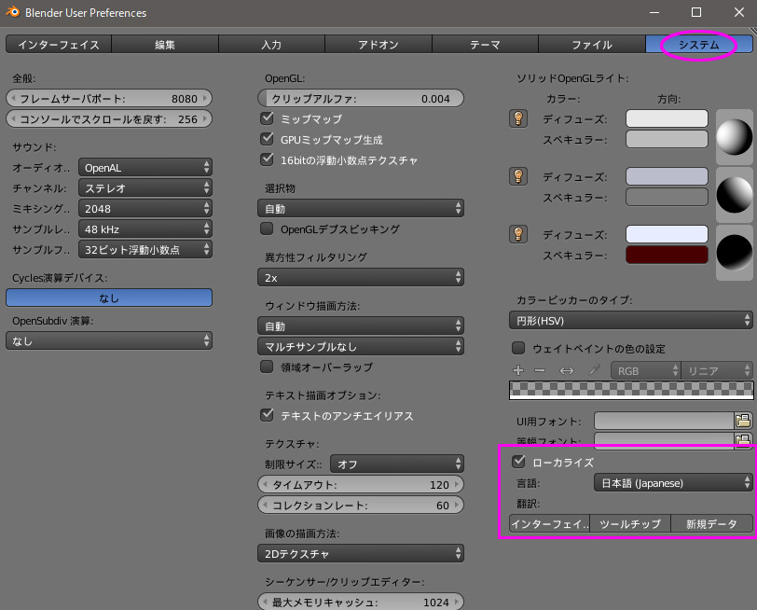Change the 言語 dropdown from 日本語 (Japanese)

pyautogui.click(x=673, y=483)
